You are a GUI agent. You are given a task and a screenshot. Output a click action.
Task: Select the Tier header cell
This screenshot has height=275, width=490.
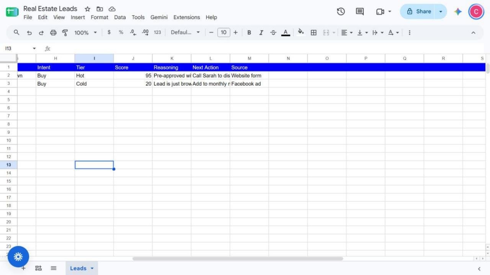click(x=94, y=67)
